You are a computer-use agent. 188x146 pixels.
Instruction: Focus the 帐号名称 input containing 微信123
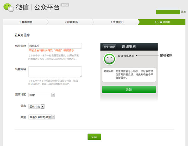(55, 46)
